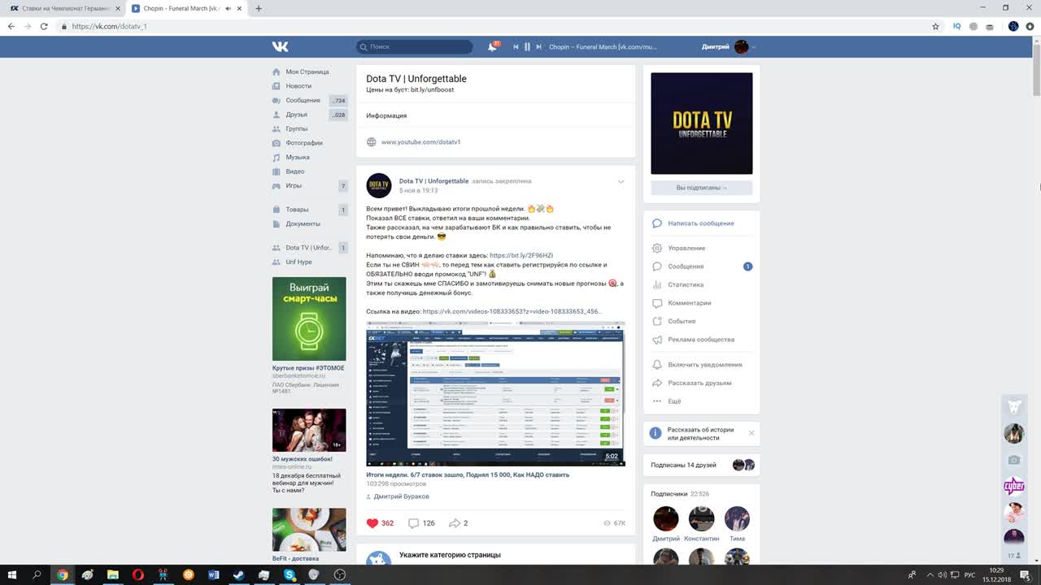Screen dimensions: 1041x585
Task: Skip to next track in header player
Action: [x=538, y=47]
